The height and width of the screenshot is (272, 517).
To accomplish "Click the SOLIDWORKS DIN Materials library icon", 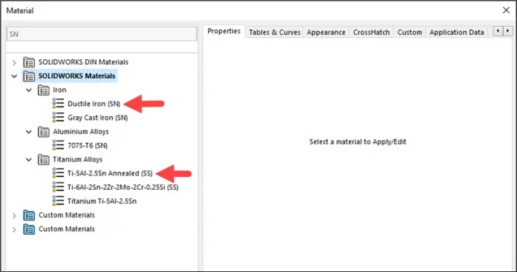I will (x=29, y=62).
